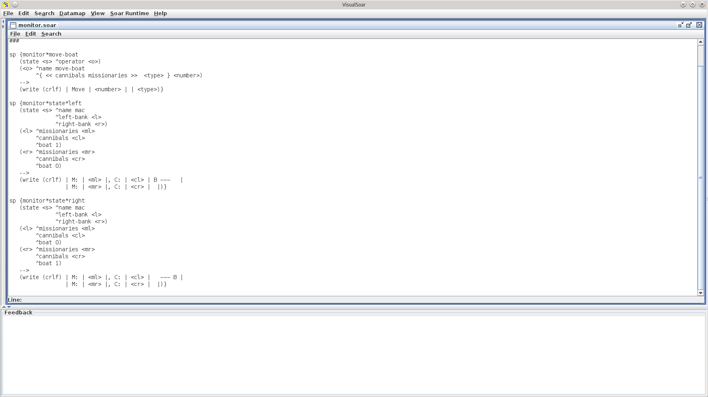Open the Help menu
Image resolution: width=708 pixels, height=397 pixels.
pyautogui.click(x=160, y=14)
